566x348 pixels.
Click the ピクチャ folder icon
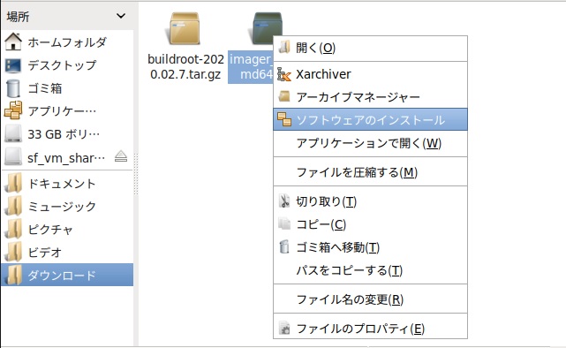point(13,229)
